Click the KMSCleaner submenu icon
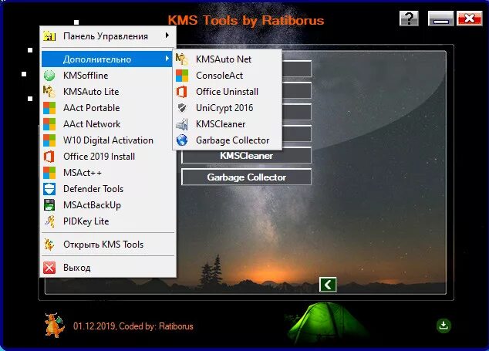Screen dimensions: 489x351 182,124
